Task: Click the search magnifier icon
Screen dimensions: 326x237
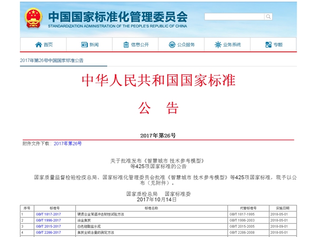Action: pyautogui.click(x=268, y=17)
